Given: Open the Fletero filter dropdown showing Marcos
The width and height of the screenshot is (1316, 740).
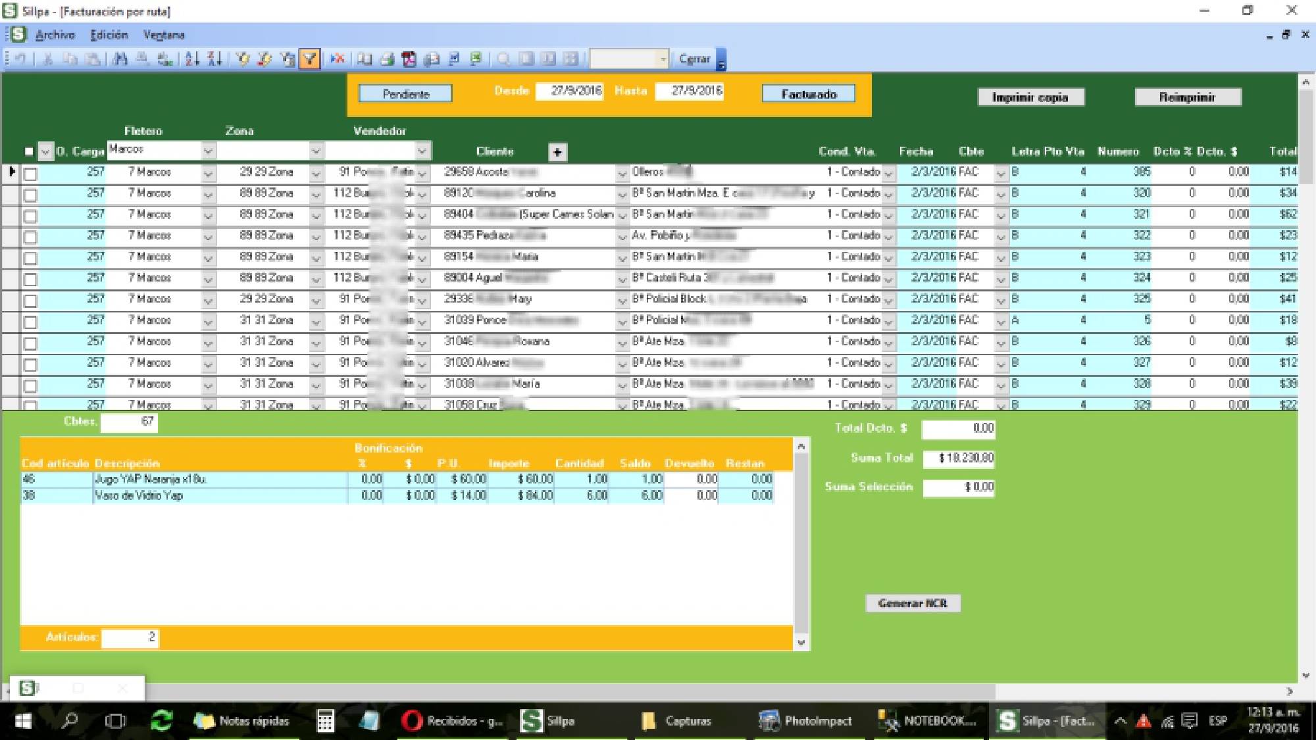Looking at the screenshot, I should tap(208, 151).
